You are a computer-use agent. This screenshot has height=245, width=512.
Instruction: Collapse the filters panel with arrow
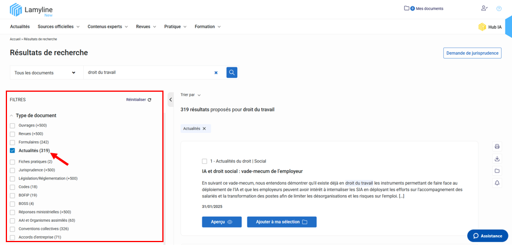170,99
